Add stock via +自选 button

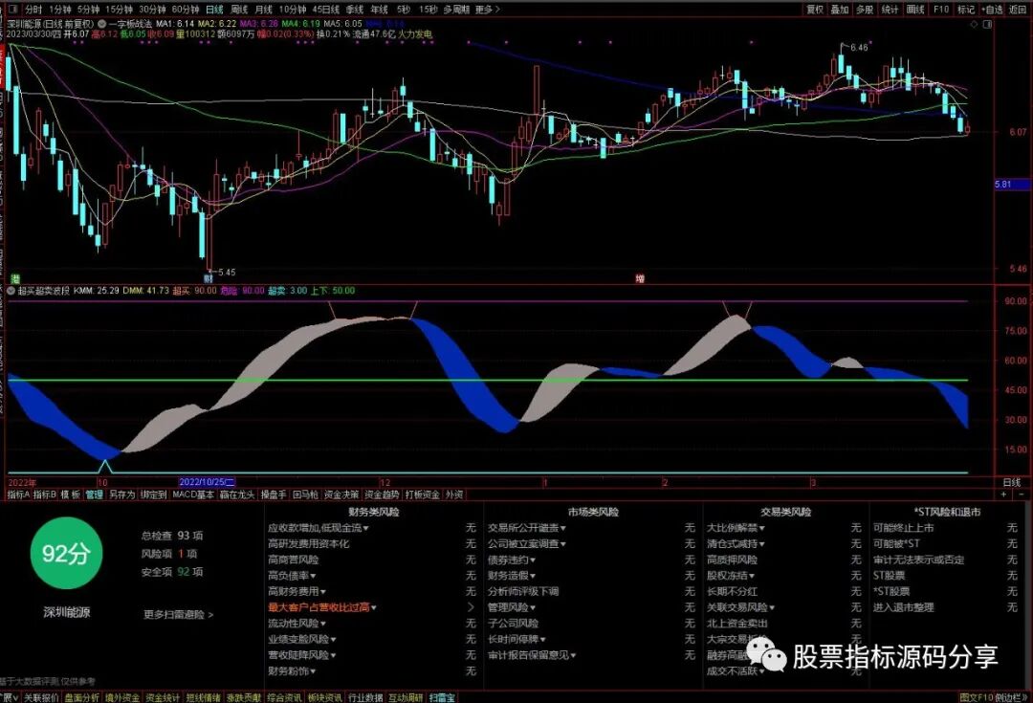tap(992, 10)
